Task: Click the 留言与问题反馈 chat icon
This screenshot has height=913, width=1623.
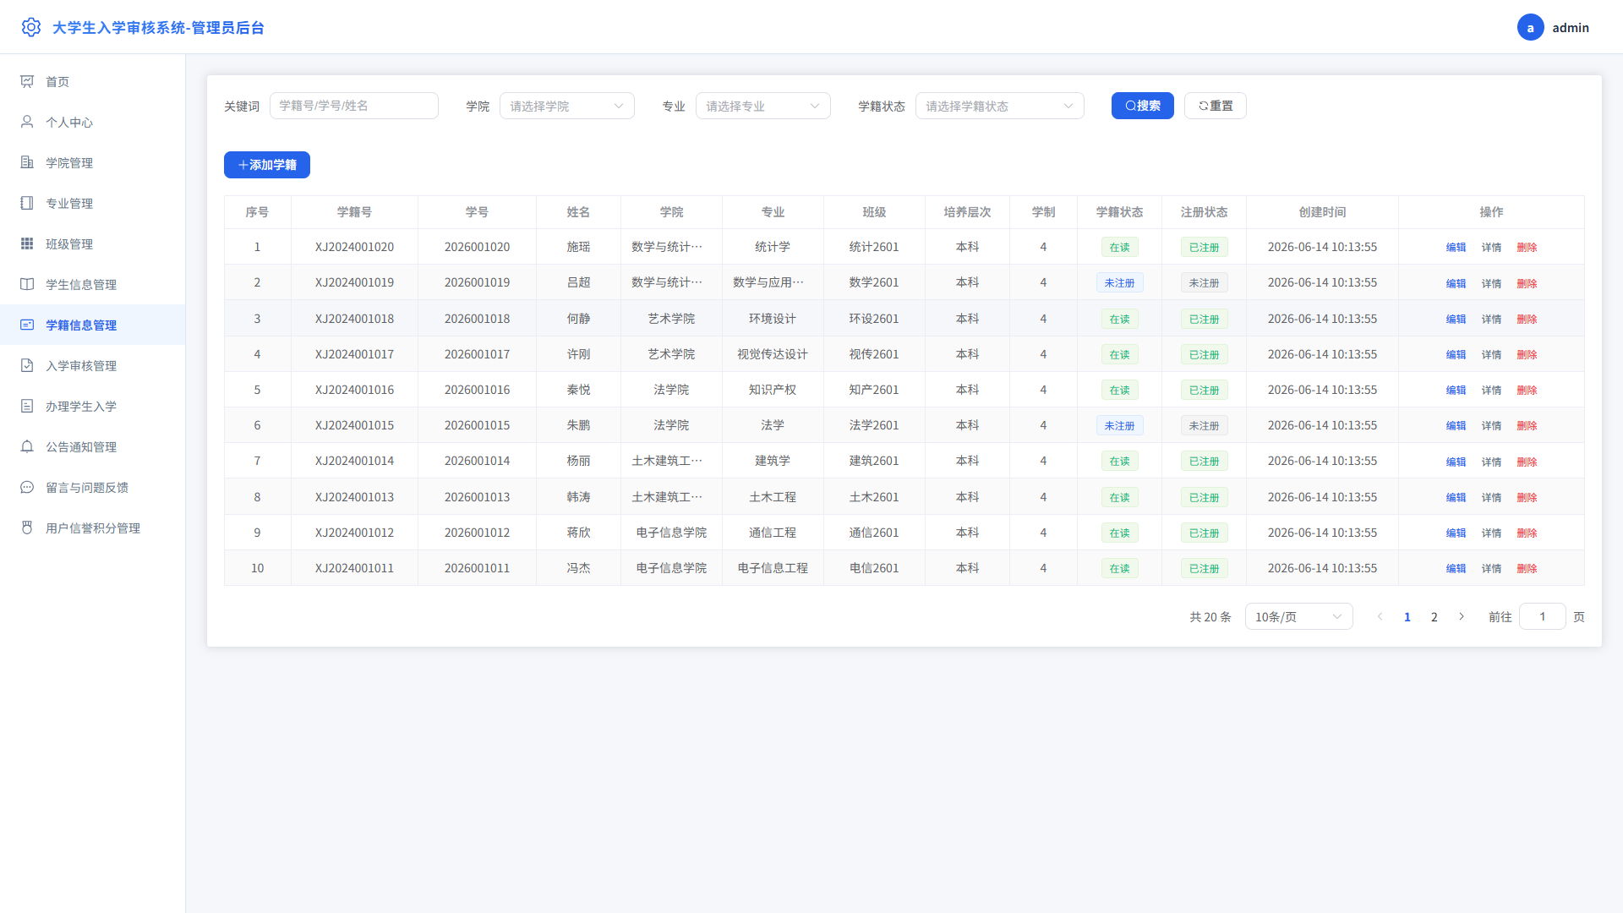Action: click(27, 487)
